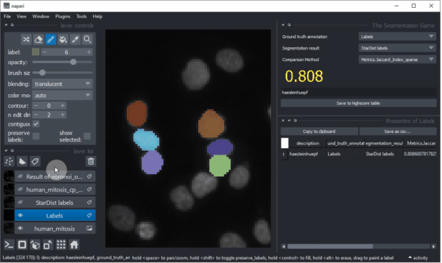Click the roll dimensions cube icon
The image size is (442, 263).
click(35, 245)
